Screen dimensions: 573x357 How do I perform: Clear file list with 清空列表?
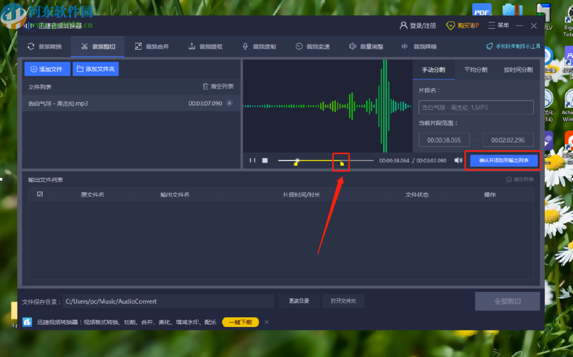click(218, 86)
